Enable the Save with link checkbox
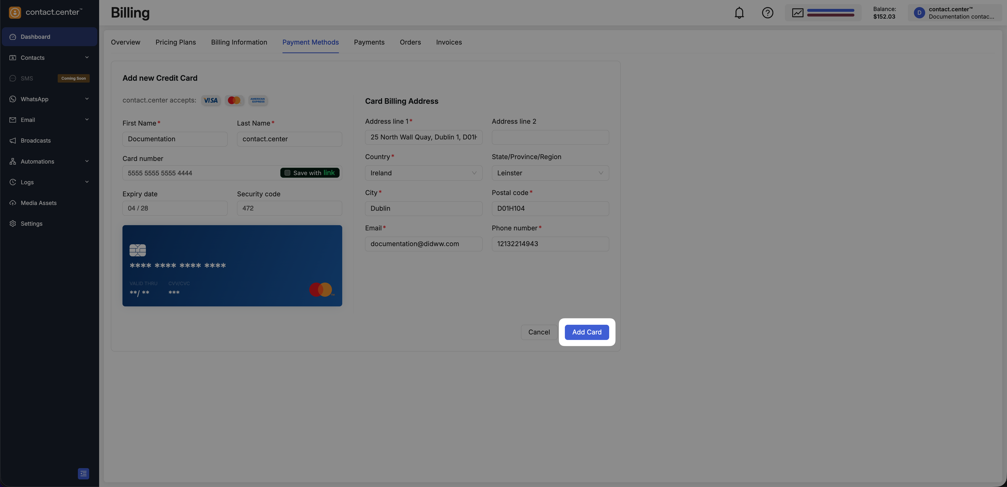The width and height of the screenshot is (1007, 487). tap(287, 173)
